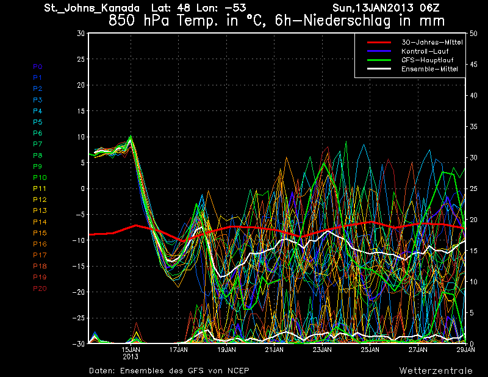Click the 15JAN date on the time axis
Screen dimensions: 488x377
click(131, 350)
